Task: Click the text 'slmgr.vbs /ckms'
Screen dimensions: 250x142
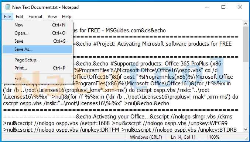Action: coord(212,117)
